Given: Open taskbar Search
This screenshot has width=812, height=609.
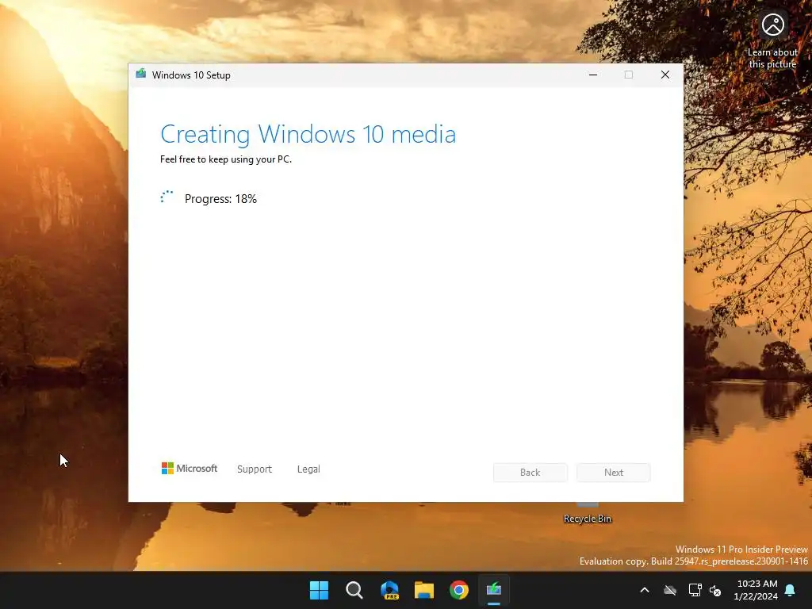Looking at the screenshot, I should pos(354,590).
